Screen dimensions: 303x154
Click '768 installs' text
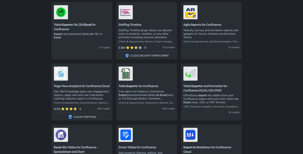pos(168,109)
